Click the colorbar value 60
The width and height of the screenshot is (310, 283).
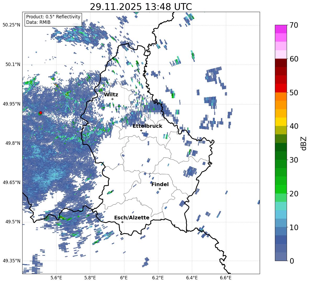pyautogui.click(x=294, y=59)
